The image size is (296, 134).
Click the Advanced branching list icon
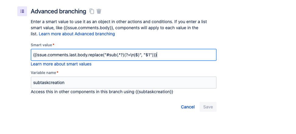pyautogui.click(x=22, y=11)
